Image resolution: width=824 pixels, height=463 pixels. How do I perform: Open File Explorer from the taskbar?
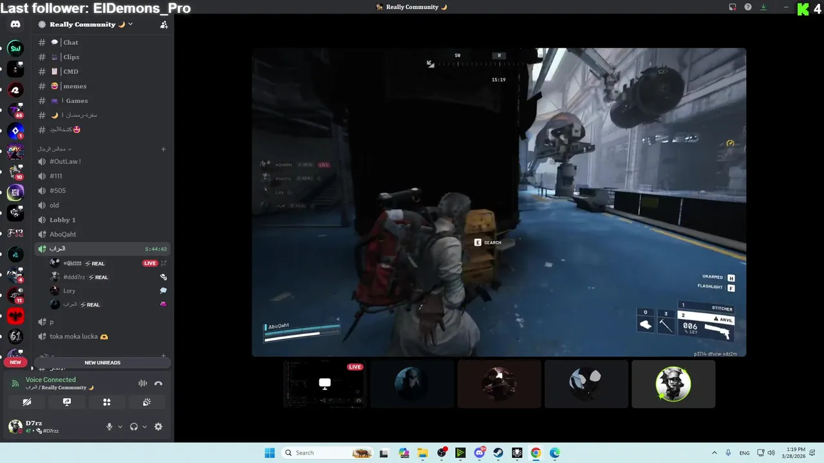(x=422, y=453)
